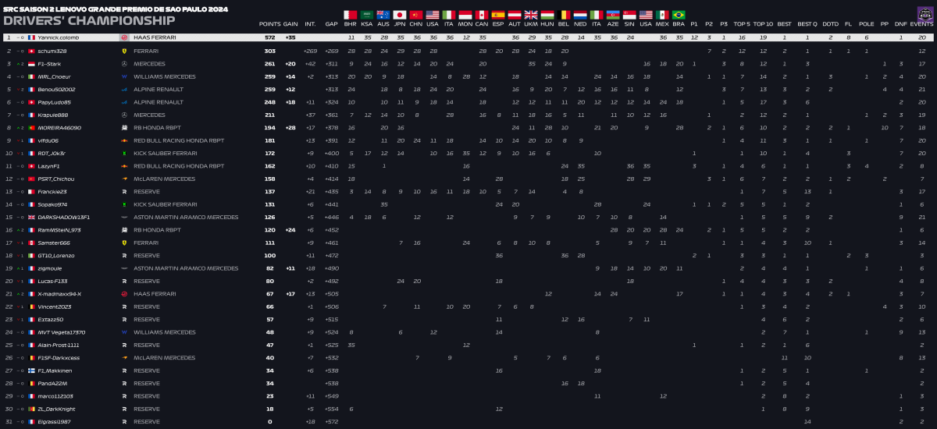Image resolution: width=937 pixels, height=429 pixels.
Task: Click driver name RamMSteiN_973
Action: tap(59, 229)
